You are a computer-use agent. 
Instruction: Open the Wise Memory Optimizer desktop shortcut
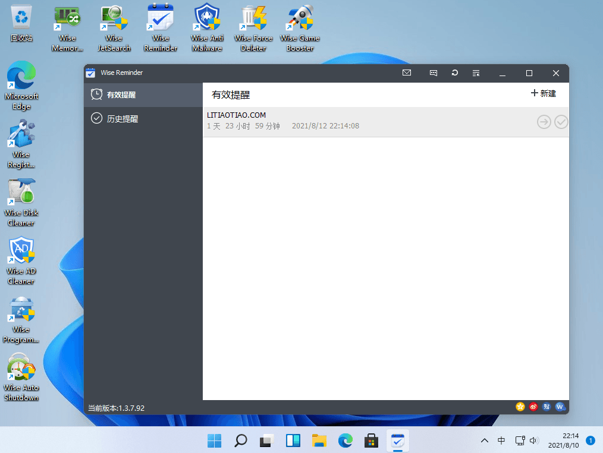(x=67, y=28)
